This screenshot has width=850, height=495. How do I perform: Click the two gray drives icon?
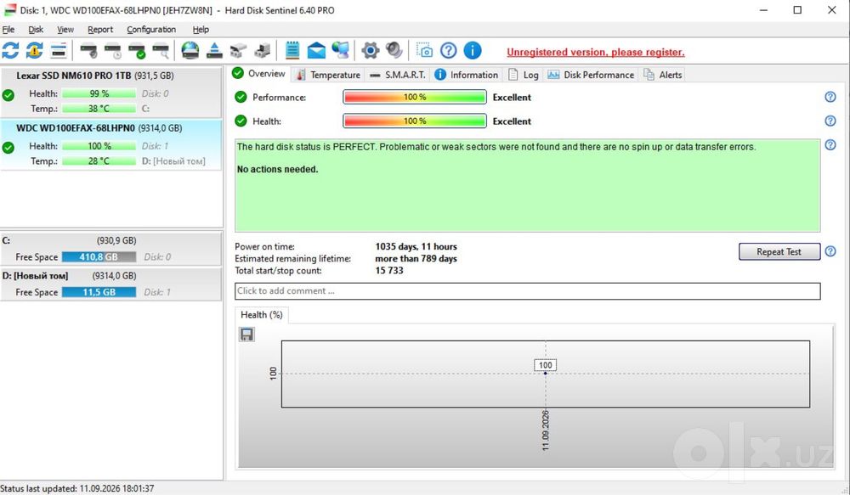(x=238, y=51)
